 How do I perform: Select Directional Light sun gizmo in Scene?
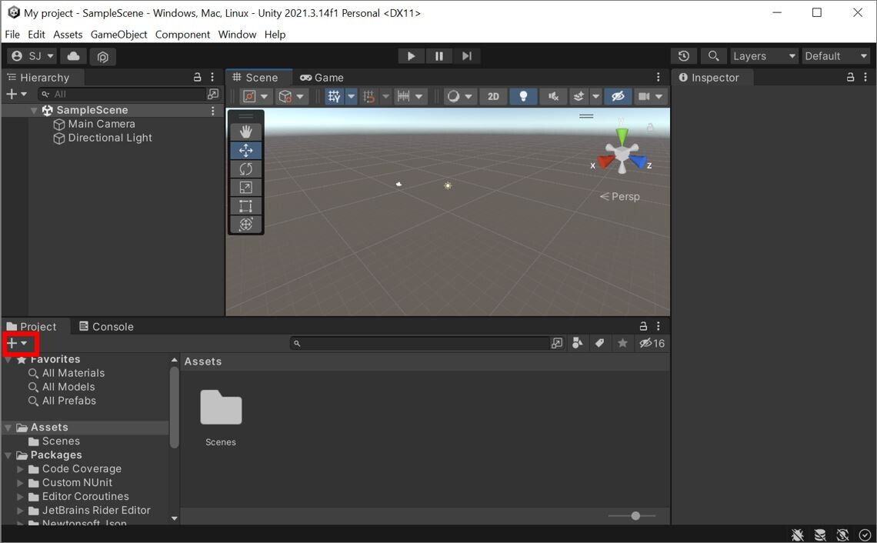coord(448,185)
